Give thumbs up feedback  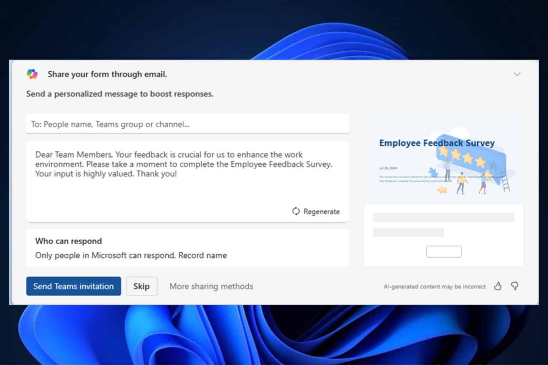pos(498,286)
